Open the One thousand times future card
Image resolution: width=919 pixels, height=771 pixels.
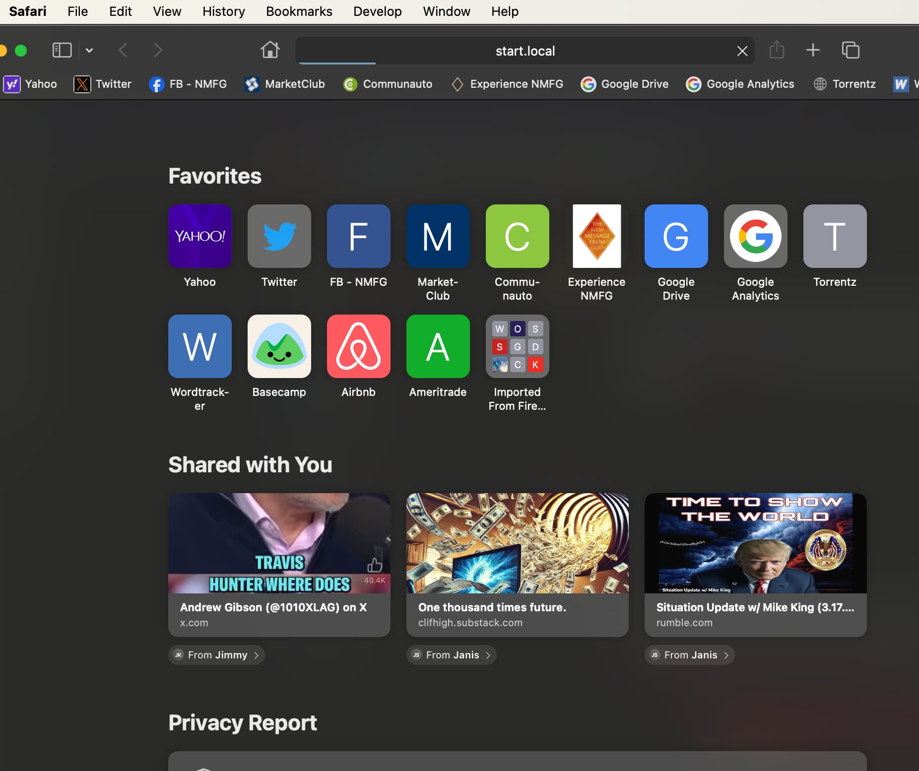pos(517,565)
